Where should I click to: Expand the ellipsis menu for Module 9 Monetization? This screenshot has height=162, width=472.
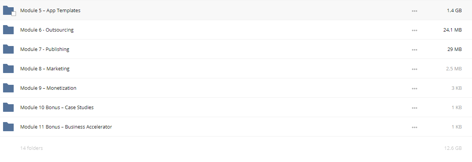pos(415,88)
